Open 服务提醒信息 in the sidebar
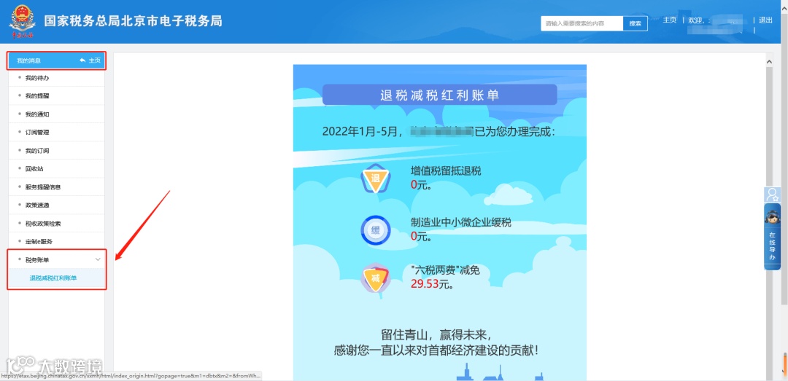Screen dimensions: 788x381 click(x=56, y=186)
